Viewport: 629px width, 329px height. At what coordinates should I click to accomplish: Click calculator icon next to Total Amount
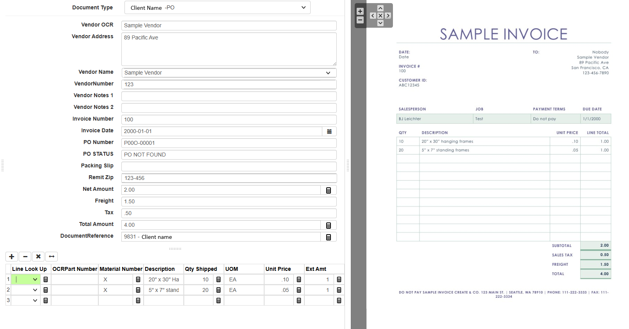click(329, 225)
